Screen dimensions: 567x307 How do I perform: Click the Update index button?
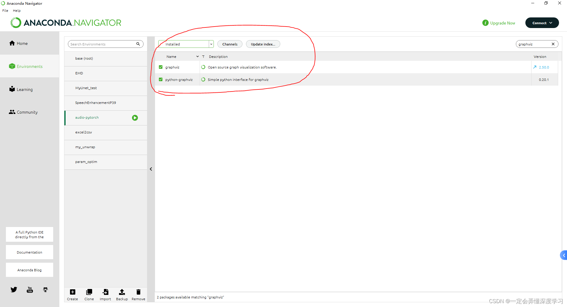[x=263, y=44]
